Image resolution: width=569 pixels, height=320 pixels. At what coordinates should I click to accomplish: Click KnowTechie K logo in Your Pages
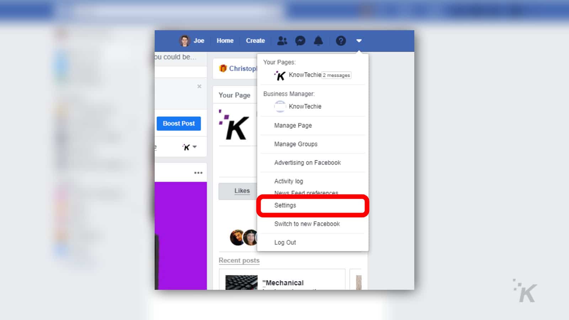pyautogui.click(x=280, y=75)
